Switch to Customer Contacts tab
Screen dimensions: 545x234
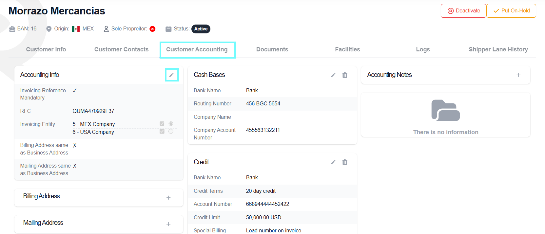tap(121, 49)
